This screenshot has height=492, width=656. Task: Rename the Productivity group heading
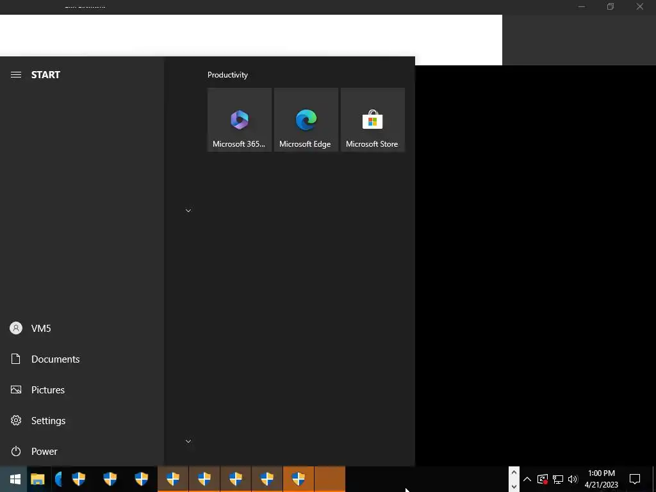pos(227,75)
